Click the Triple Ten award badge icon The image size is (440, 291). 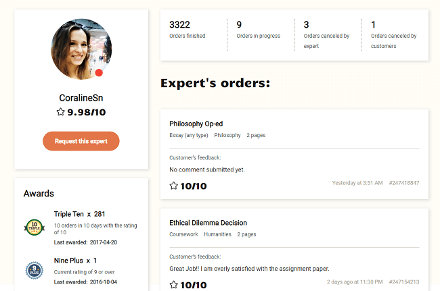(34, 227)
